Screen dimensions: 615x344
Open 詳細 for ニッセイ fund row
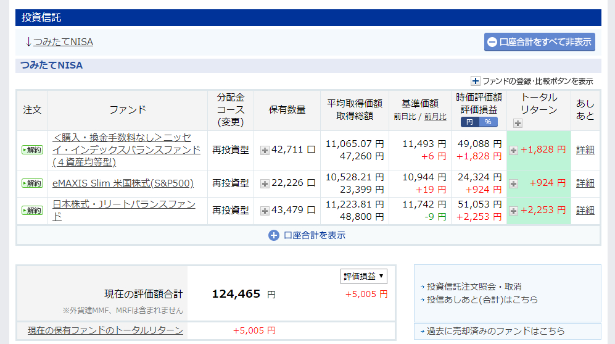(585, 150)
